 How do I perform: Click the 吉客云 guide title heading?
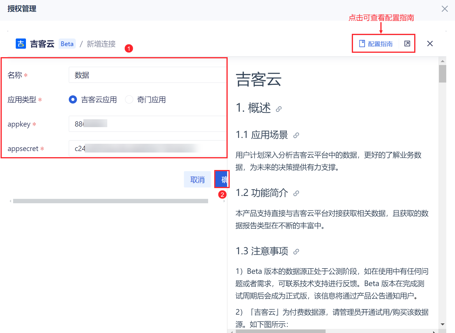tap(258, 79)
